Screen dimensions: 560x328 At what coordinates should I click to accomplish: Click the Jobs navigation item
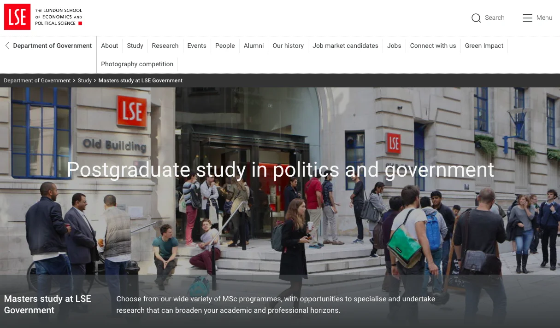394,46
